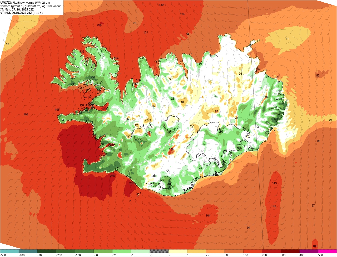Click the map value '151'
The width and height of the screenshot is (337, 257).
(x=146, y=32)
